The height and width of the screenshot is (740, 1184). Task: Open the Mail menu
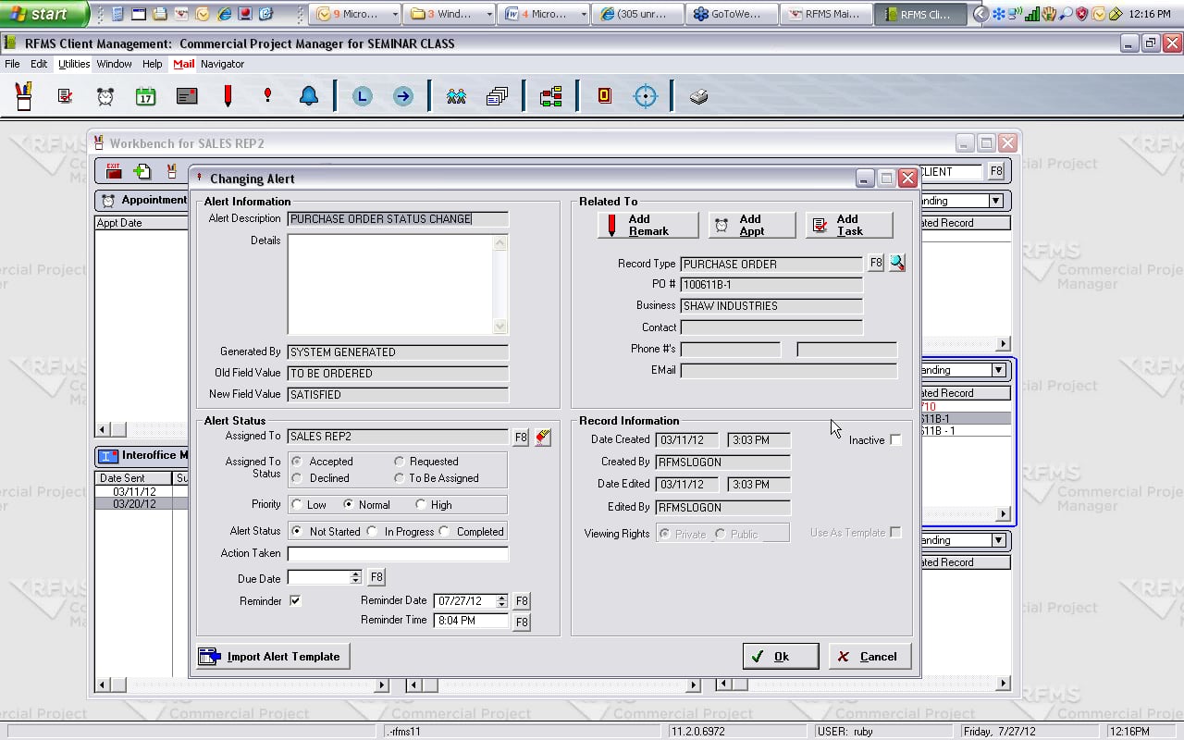tap(184, 64)
